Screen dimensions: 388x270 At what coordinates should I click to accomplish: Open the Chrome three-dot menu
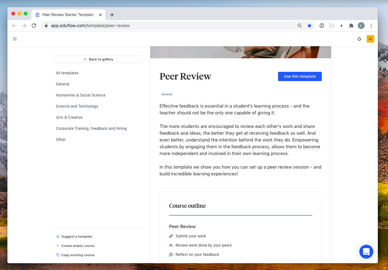(371, 26)
